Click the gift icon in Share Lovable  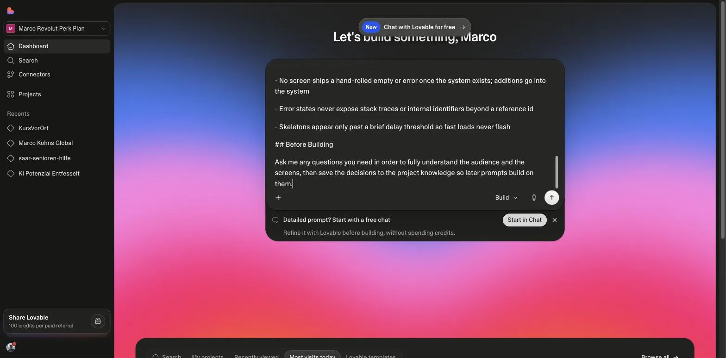point(98,321)
